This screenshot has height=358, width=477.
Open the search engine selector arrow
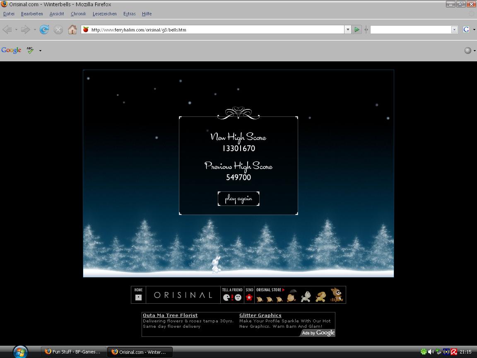[x=474, y=29]
